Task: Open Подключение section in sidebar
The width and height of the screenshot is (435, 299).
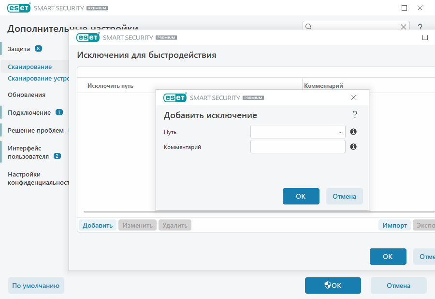Action: point(29,113)
